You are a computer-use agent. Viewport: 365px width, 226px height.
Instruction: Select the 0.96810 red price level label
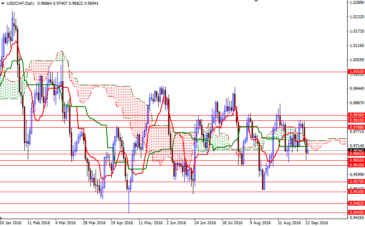tap(356, 154)
